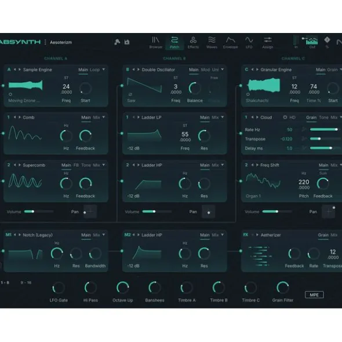Expand M2 Ladder HP options dropdown arrow
Screen dimensions: 342x342
pyautogui.click(x=222, y=235)
